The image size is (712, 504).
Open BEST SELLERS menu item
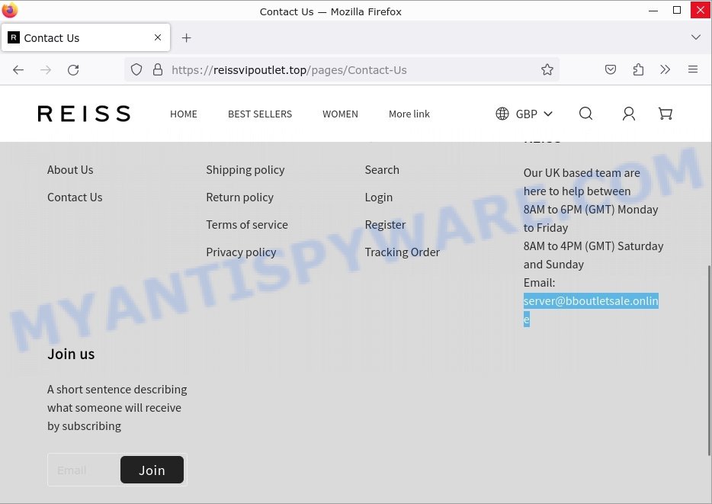click(x=260, y=114)
